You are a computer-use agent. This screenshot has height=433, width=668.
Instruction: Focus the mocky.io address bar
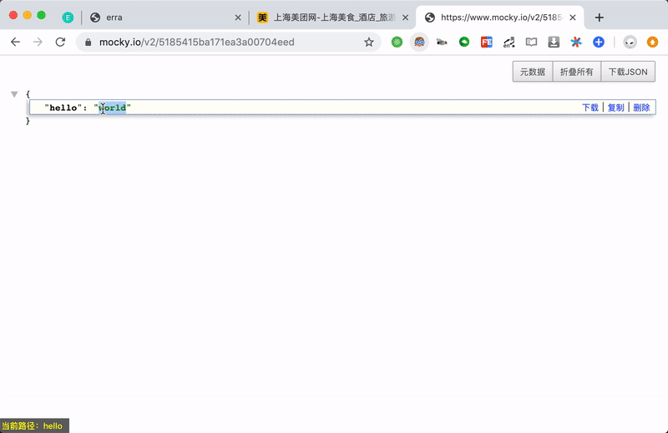tap(228, 43)
